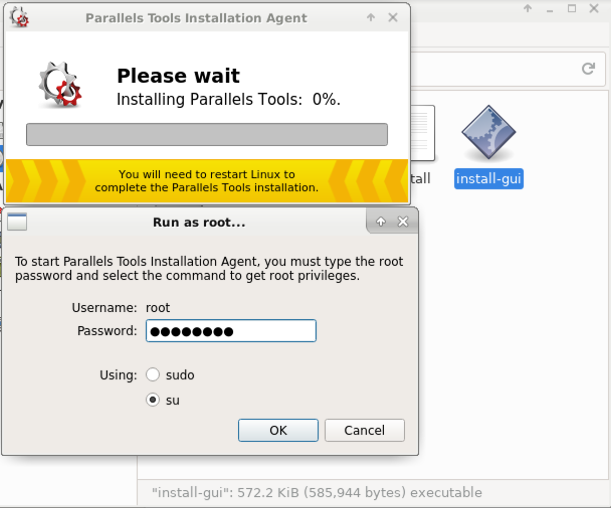Screen dimensions: 611x508
Task: Maximize the file manager window
Action: (x=572, y=8)
